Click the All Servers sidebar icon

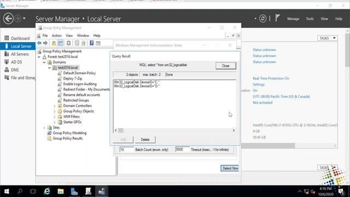[x=7, y=54]
